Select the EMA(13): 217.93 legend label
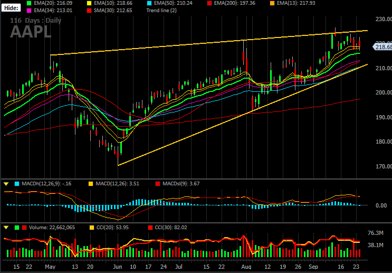Viewport: 392px width, 273px height. pyautogui.click(x=296, y=3)
